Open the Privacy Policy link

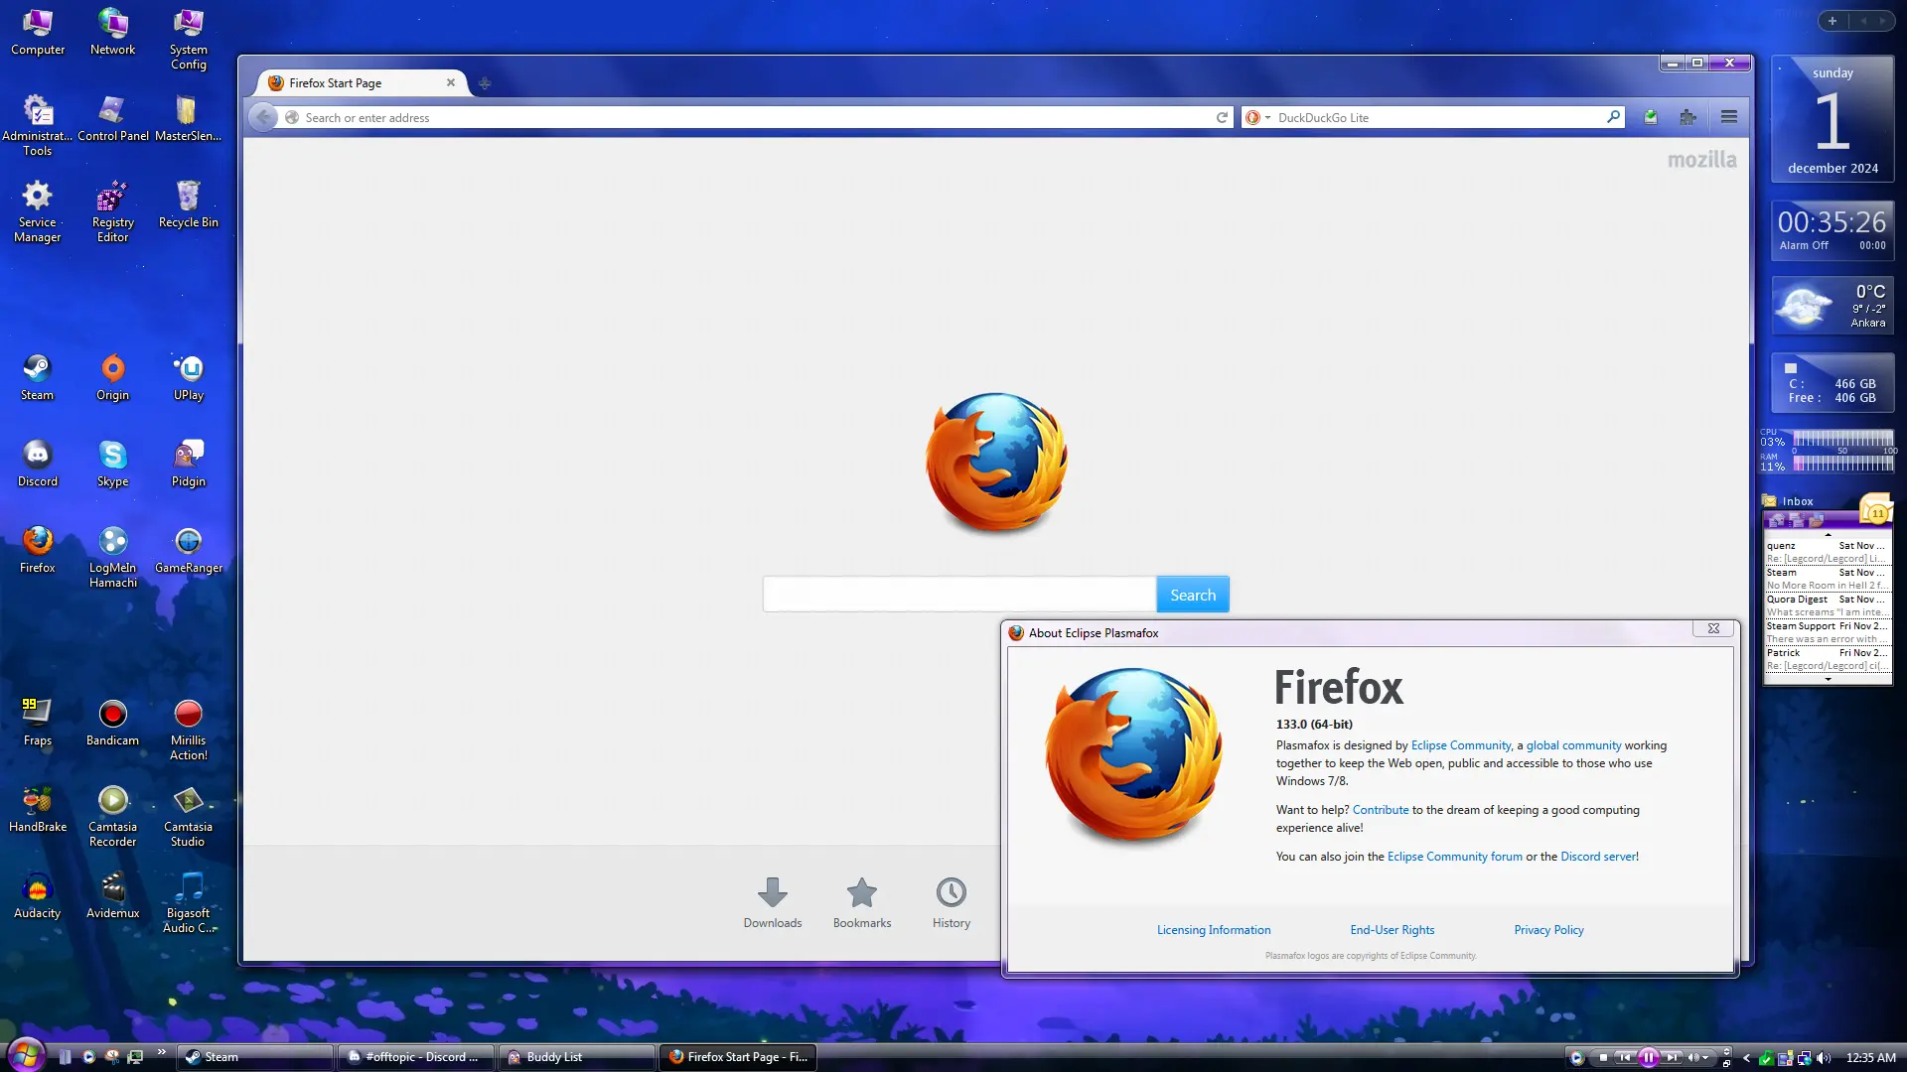tap(1548, 930)
